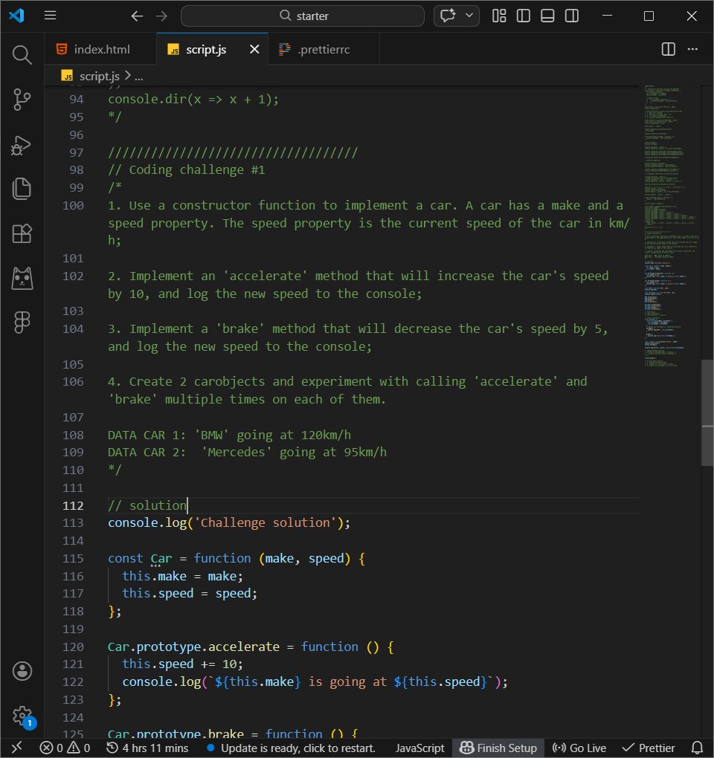The height and width of the screenshot is (758, 714).
Task: Open the Manage settings gear menu
Action: tap(22, 715)
